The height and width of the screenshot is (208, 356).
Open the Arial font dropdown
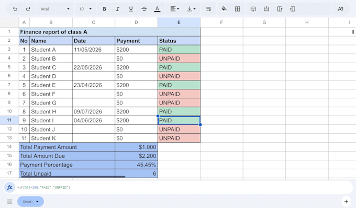(55, 9)
